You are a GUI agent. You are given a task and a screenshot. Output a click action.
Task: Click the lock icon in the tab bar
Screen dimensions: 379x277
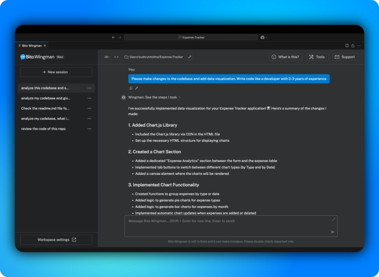click(353, 46)
